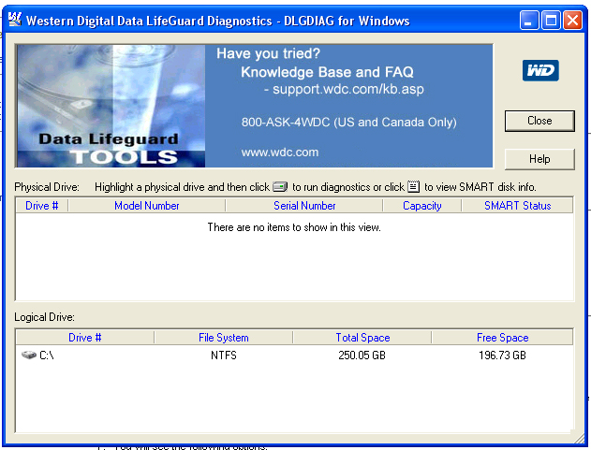Sort by Free Space column header
The width and height of the screenshot is (591, 450).
tap(502, 338)
